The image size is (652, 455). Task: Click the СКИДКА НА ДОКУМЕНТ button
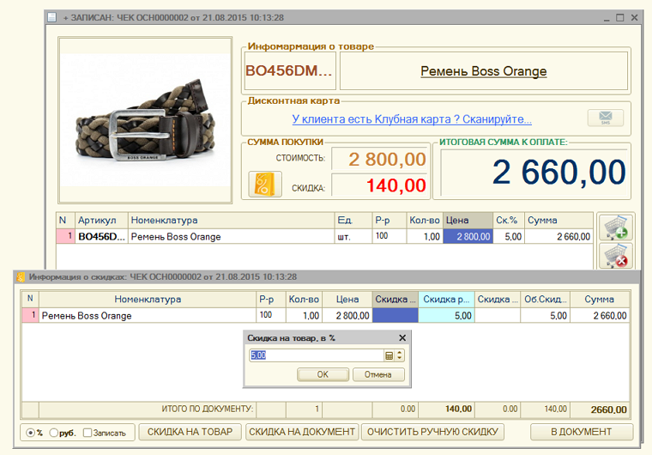[302, 432]
